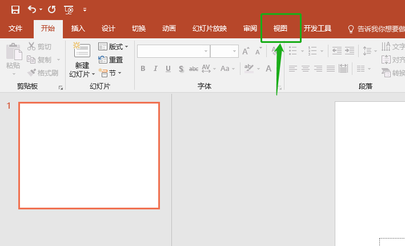Open the 视图 tab
The width and height of the screenshot is (405, 246).
click(x=280, y=28)
